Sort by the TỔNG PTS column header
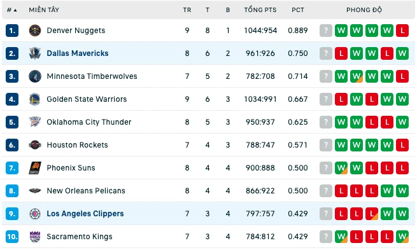 [260, 10]
